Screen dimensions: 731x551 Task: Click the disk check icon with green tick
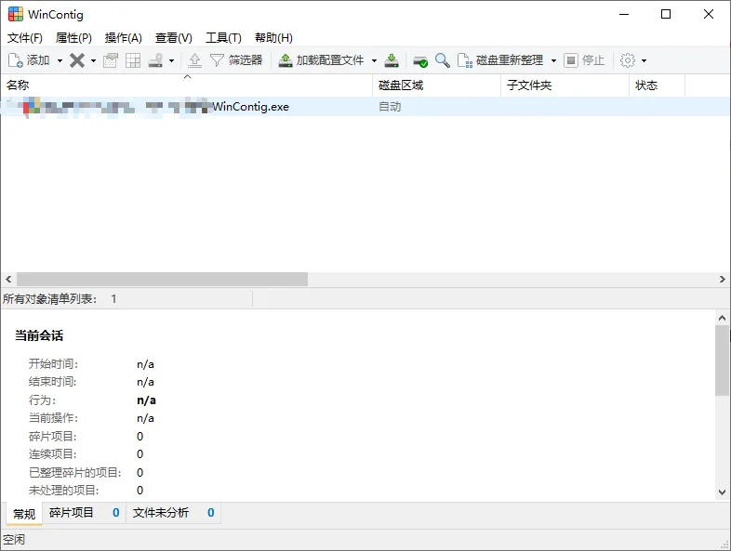[x=420, y=60]
